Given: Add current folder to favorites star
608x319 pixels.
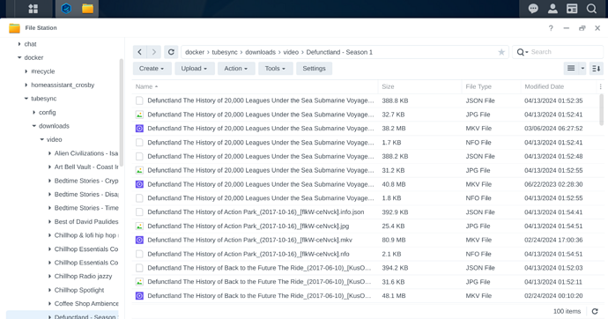Looking at the screenshot, I should pyautogui.click(x=501, y=52).
